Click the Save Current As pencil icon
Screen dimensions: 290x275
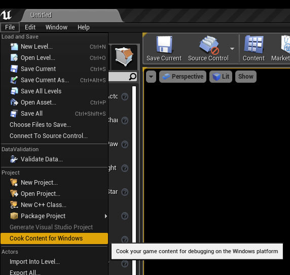pyautogui.click(x=14, y=80)
